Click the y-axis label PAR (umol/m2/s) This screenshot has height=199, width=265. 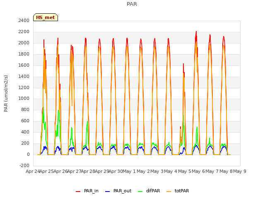[6, 93]
